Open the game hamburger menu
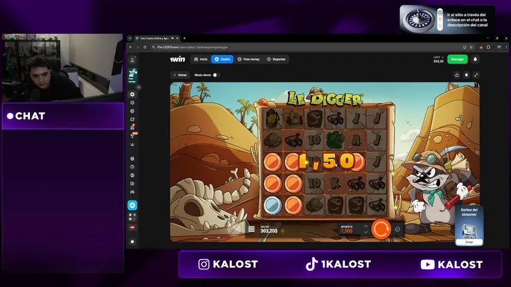Viewport: 511px width, 287px height. tap(251, 230)
